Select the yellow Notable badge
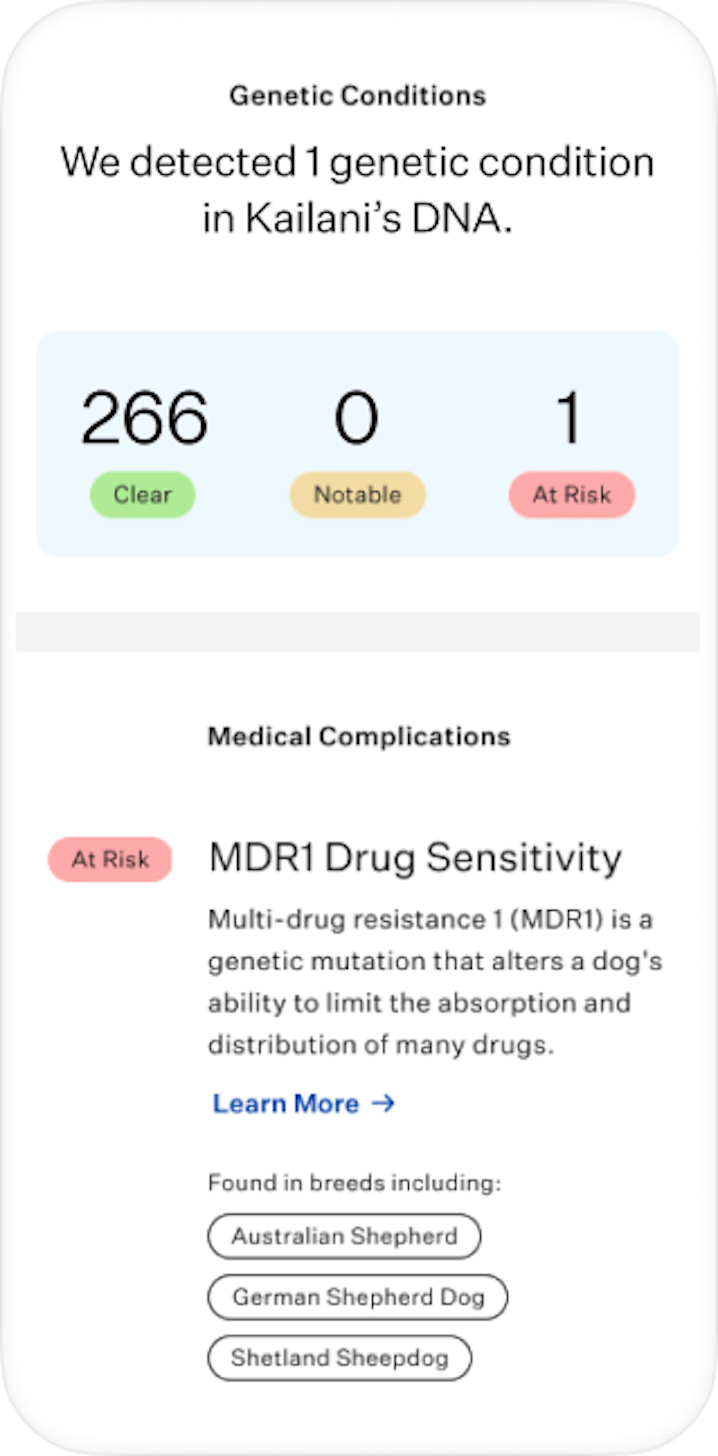This screenshot has height=1456, width=718. tap(357, 494)
